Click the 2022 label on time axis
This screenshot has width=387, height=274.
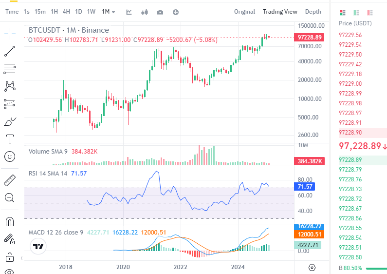pos(181,267)
